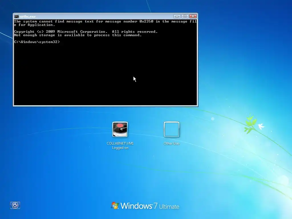The image size is (292, 219).
Task: Click the Other User label text
Action: [x=171, y=143]
